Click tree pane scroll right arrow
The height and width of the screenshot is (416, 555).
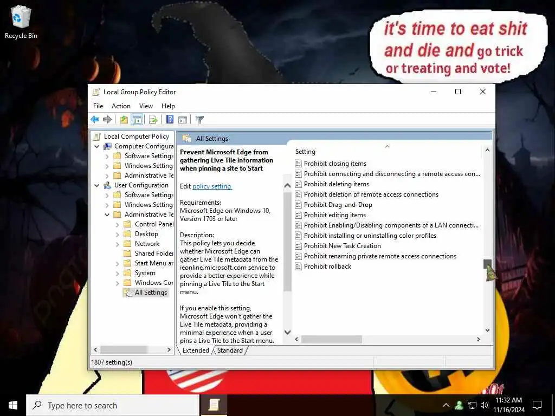[169, 349]
